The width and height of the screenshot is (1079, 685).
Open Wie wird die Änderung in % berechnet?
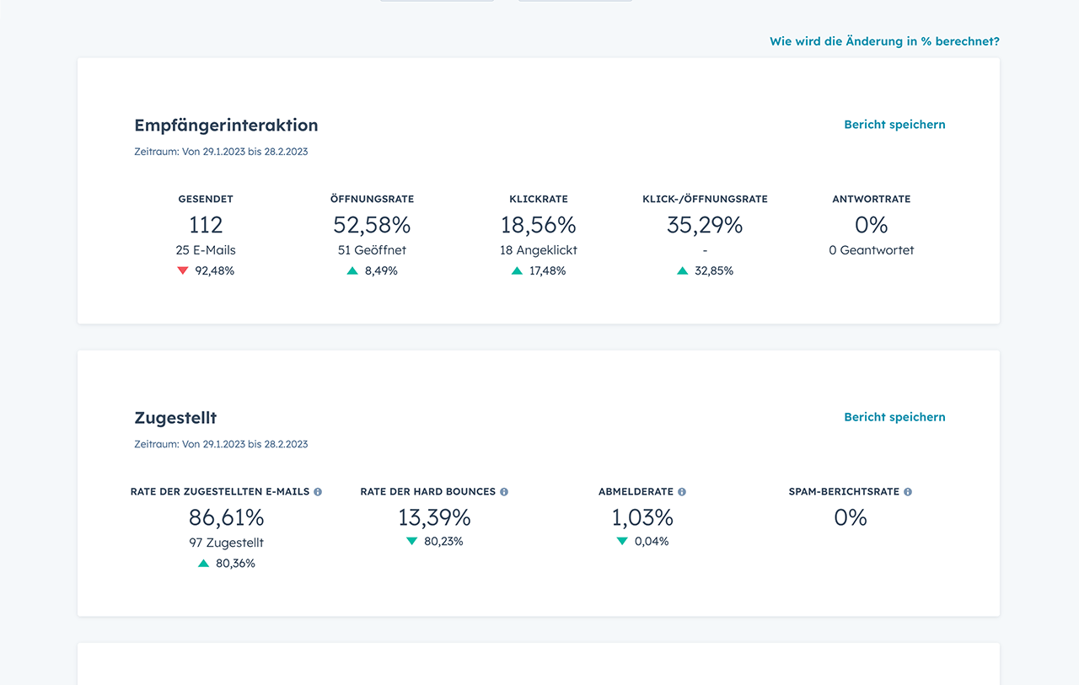pyautogui.click(x=884, y=40)
